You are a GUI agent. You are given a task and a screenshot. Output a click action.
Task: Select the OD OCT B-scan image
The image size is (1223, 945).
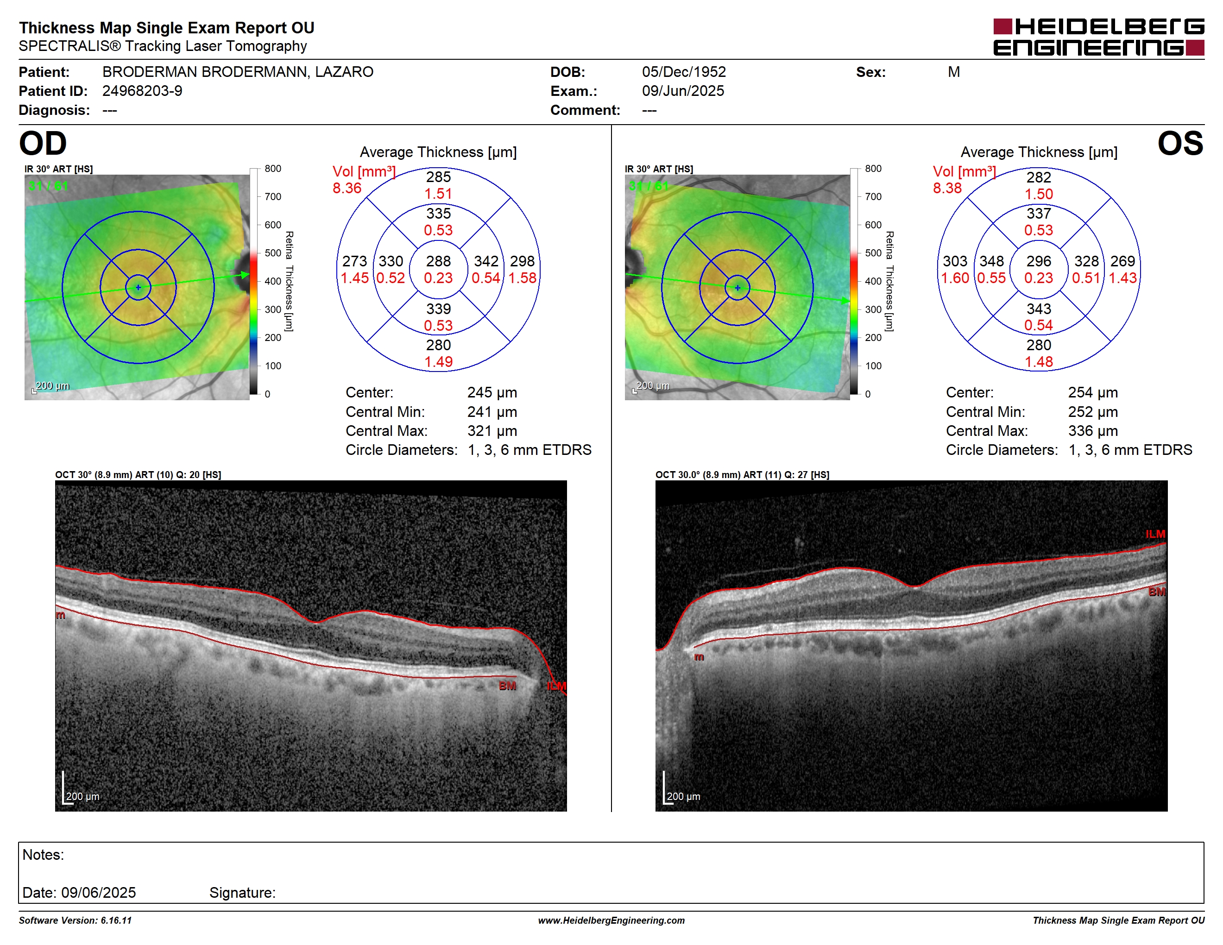tap(311, 645)
